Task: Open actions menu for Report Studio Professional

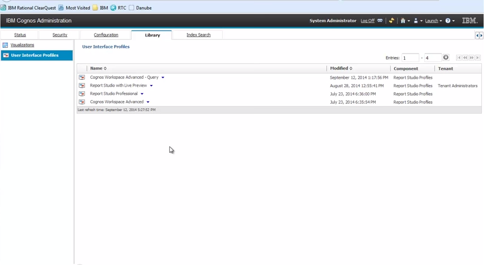Action: pos(142,94)
